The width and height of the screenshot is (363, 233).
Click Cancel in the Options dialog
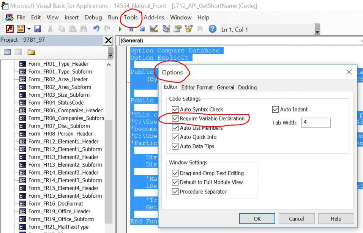click(296, 219)
